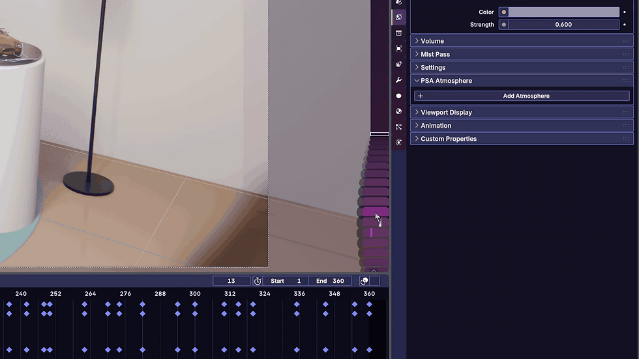This screenshot has width=639, height=359.
Task: Open the Modifiers tab (wrench icon)
Action: (x=398, y=80)
